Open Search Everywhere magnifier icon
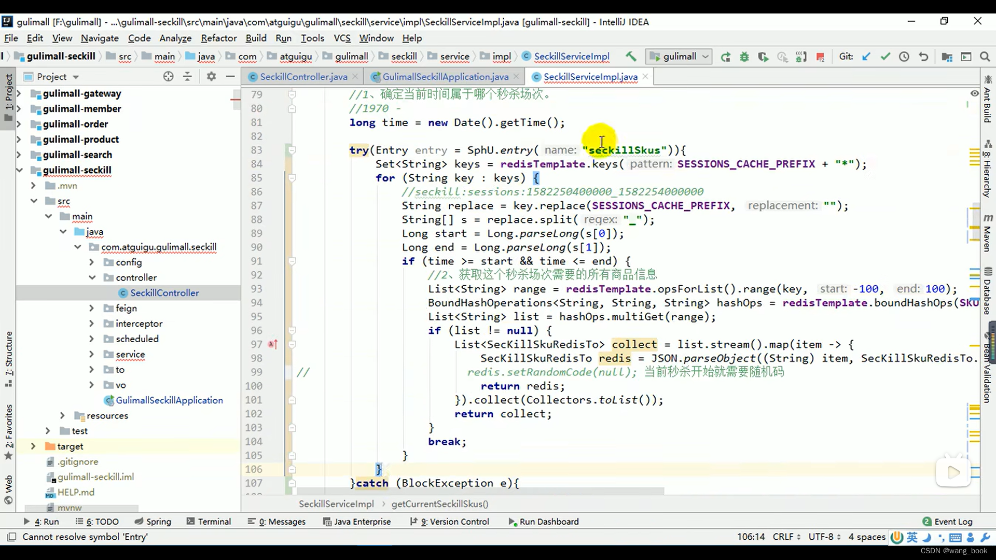 point(985,57)
